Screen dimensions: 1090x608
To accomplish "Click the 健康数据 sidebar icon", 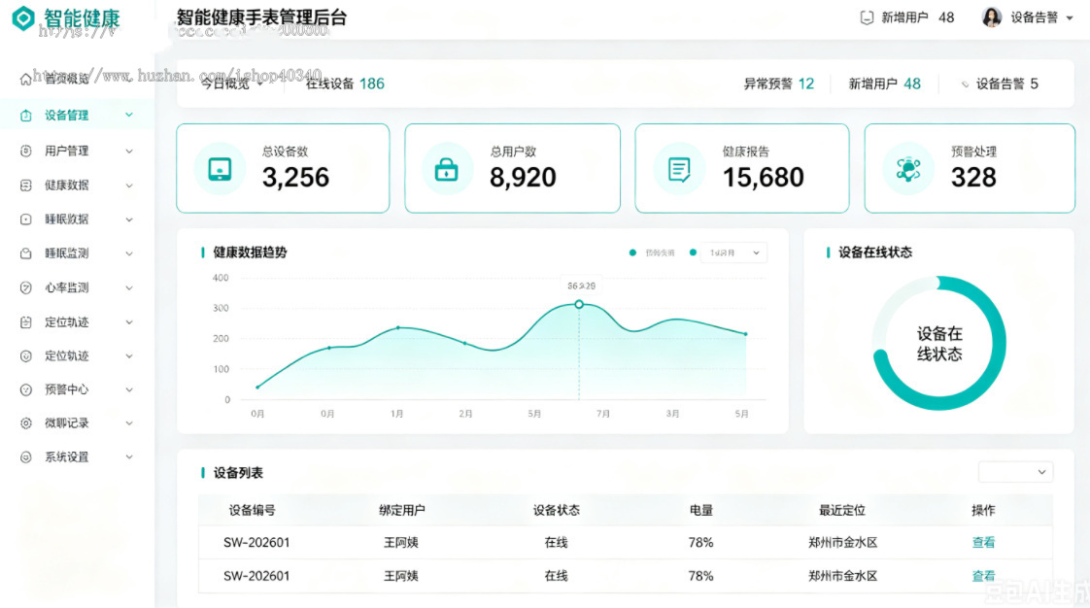I will pos(25,185).
